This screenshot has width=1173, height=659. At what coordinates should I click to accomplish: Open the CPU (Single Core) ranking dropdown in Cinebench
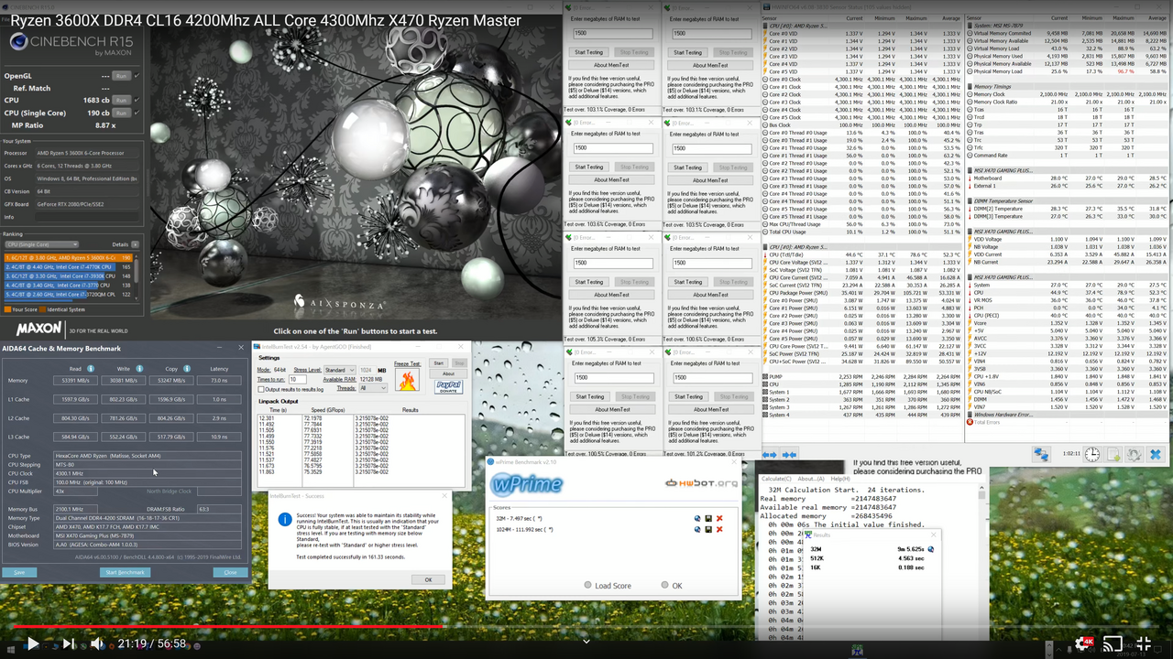coord(40,243)
